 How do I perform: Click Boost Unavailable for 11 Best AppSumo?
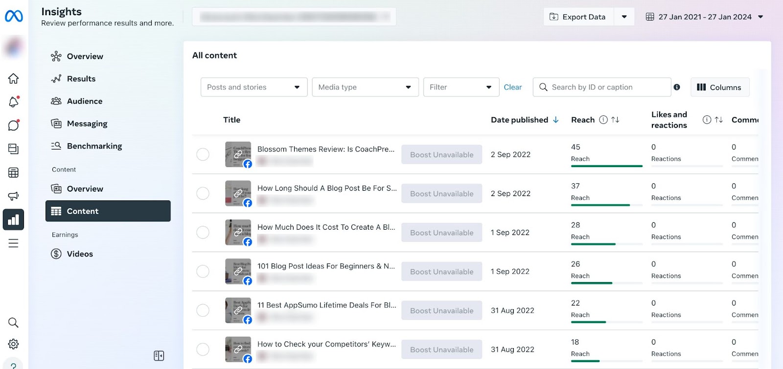click(442, 310)
